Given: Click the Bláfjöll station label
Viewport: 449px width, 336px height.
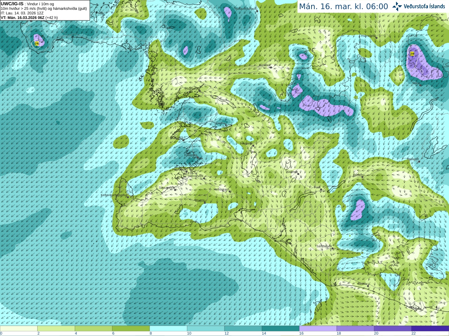Looking at the screenshot, I should (199, 201).
